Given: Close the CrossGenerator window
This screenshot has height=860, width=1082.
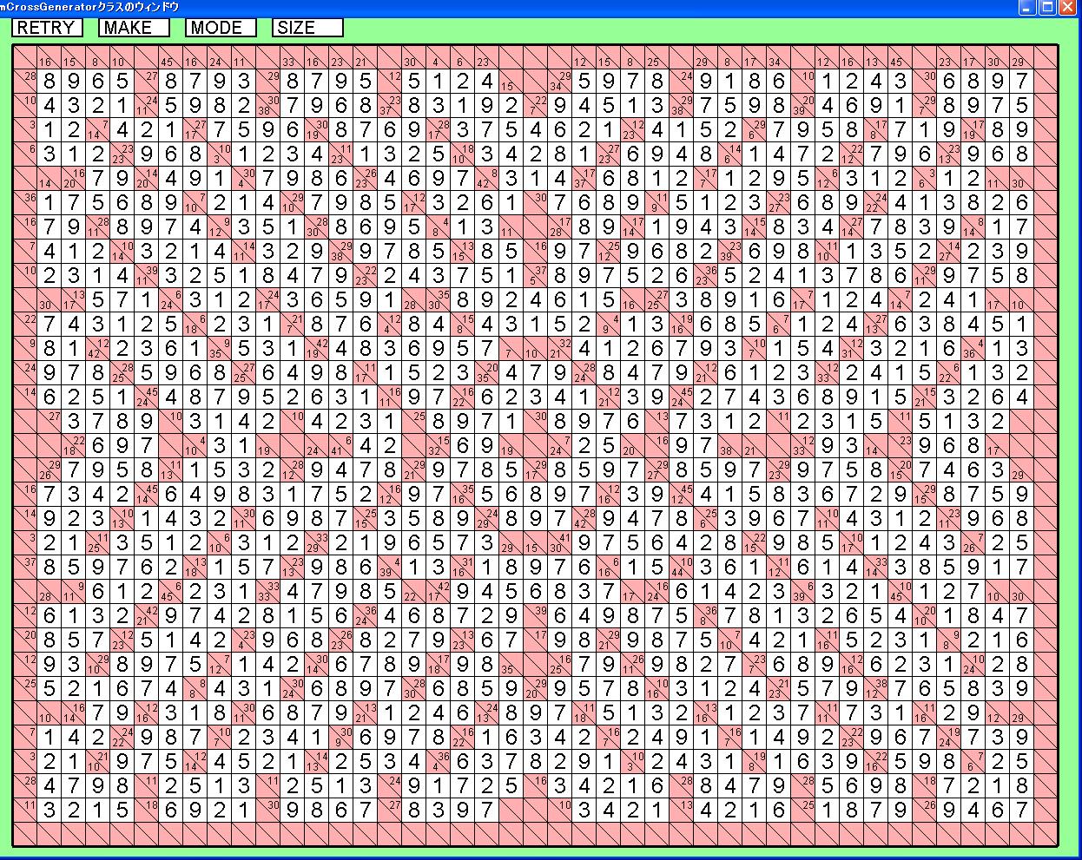Looking at the screenshot, I should tap(1067, 8).
